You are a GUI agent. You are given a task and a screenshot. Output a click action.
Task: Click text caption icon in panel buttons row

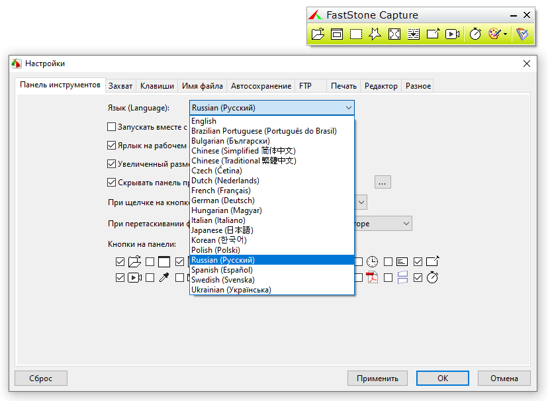[x=402, y=261]
